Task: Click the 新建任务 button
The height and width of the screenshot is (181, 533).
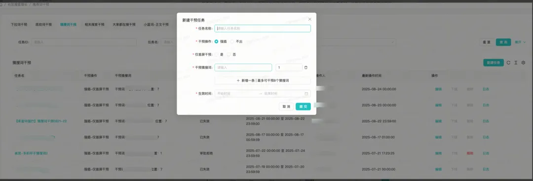Action: coord(494,63)
